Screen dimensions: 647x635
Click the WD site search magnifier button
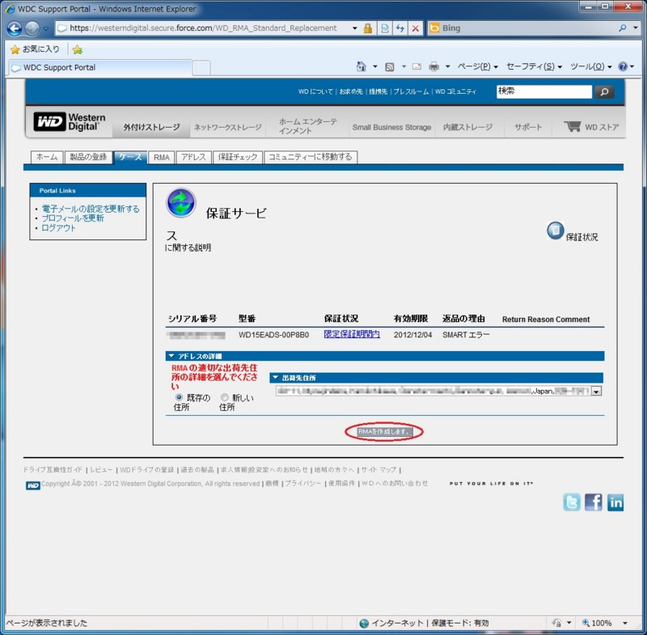coord(604,91)
